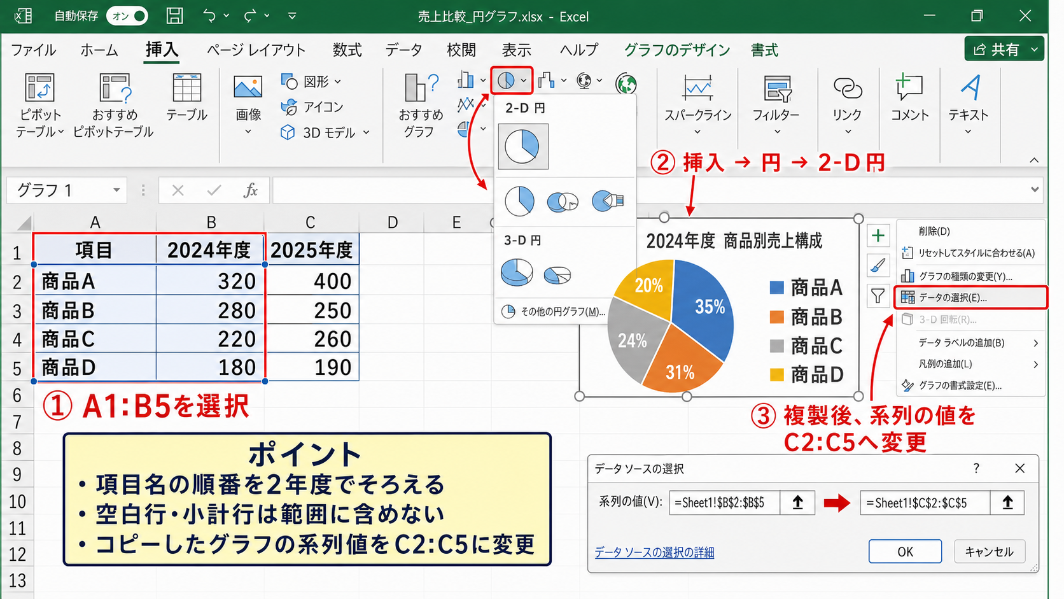
Task: Open the スパークライン sparklines group
Action: point(698,105)
